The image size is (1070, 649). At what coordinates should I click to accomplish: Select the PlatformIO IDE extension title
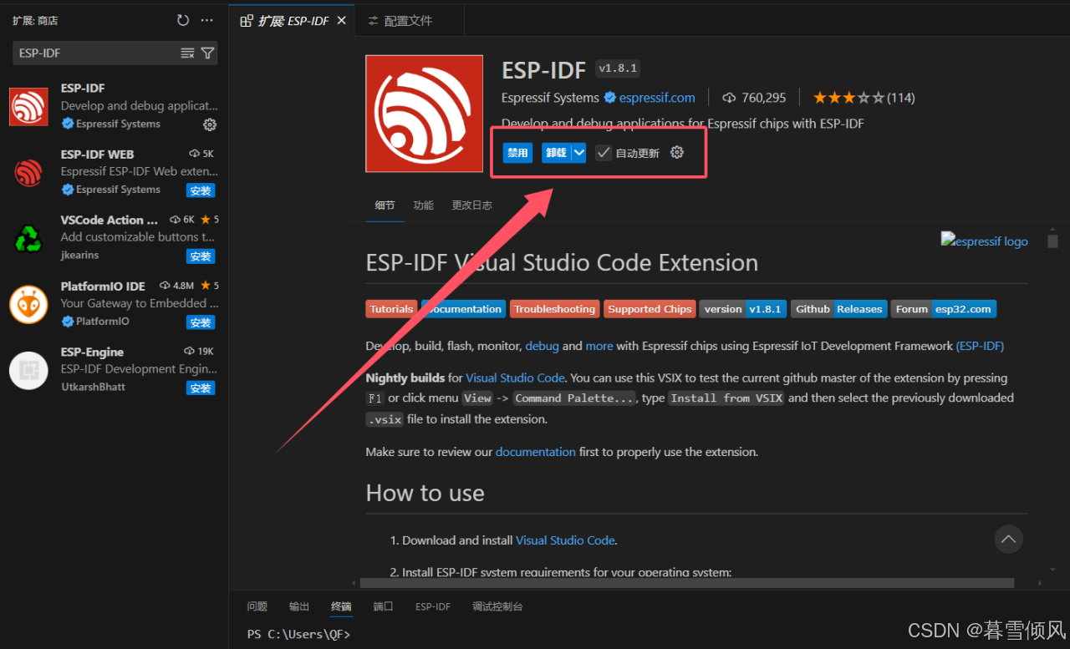(103, 286)
